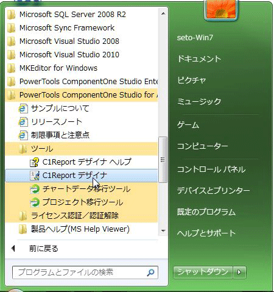
Task: Open サンプルについて link
Action: click(82, 109)
